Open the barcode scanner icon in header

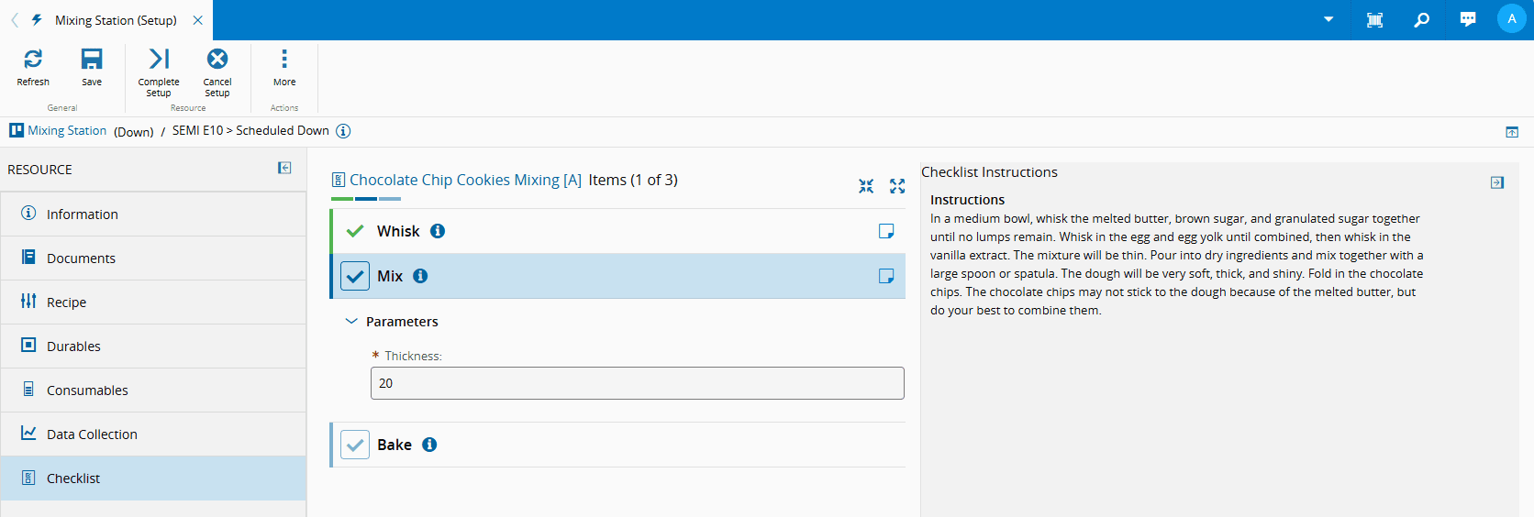[x=1374, y=19]
